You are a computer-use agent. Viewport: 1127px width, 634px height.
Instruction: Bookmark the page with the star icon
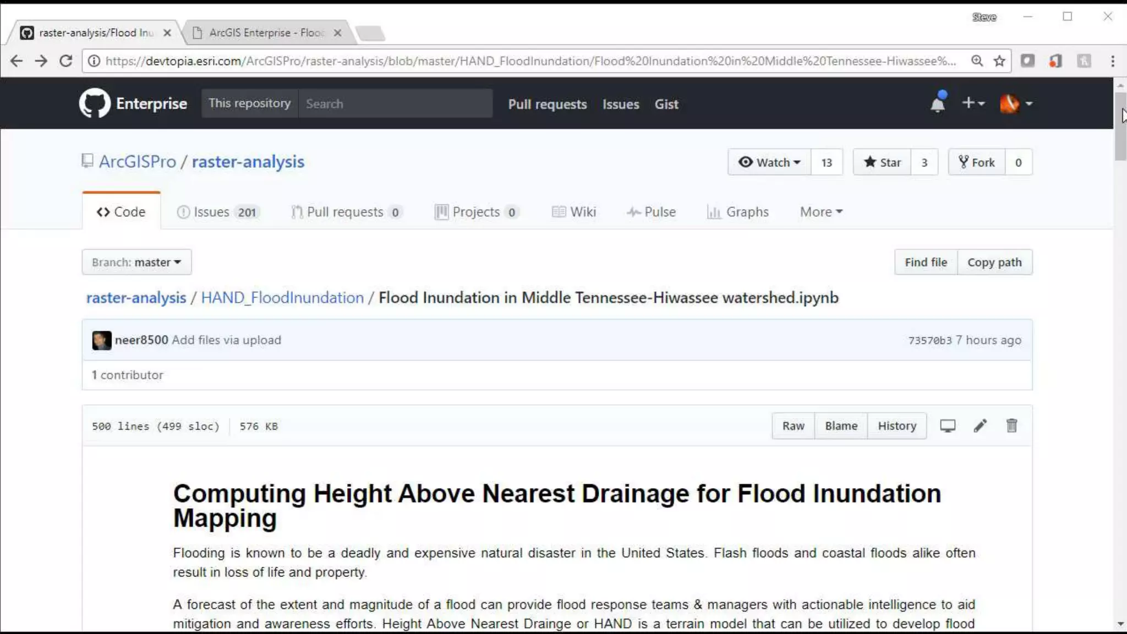point(999,61)
